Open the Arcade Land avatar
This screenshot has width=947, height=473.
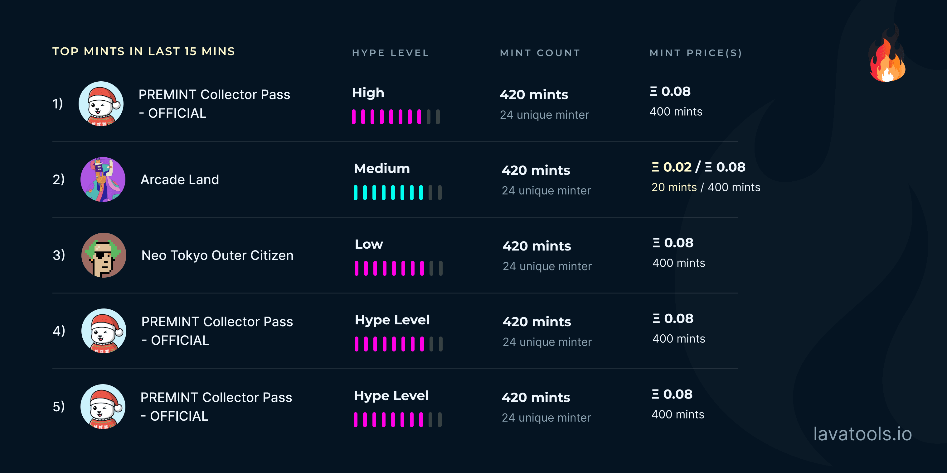103,179
